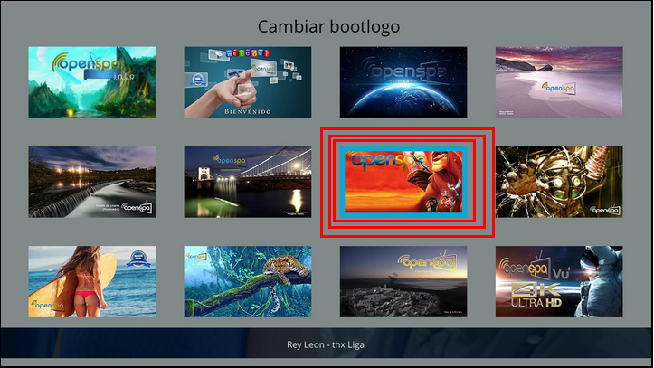Select the green mountain landscape OpenSPA bootlogo
Image resolution: width=654 pixels, height=368 pixels.
point(91,82)
